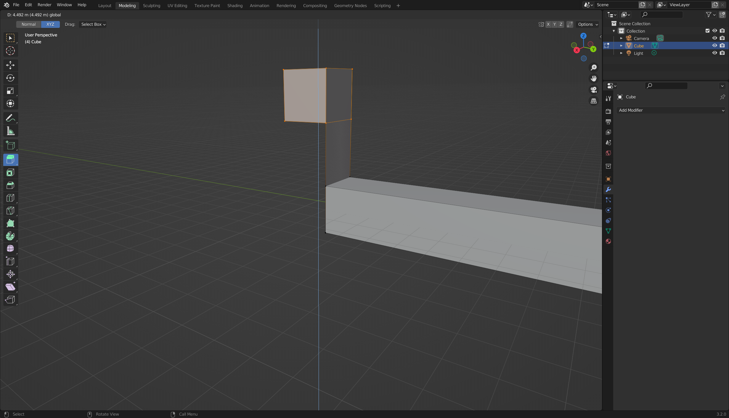Select the Select Box tool
Viewport: 729px width, 418px height.
(x=10, y=38)
